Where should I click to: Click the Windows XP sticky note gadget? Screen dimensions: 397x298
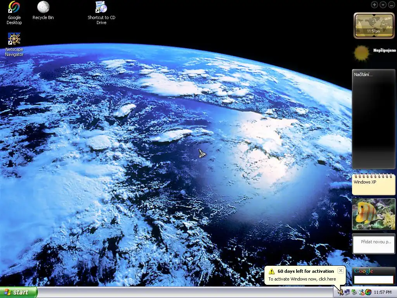pyautogui.click(x=373, y=184)
